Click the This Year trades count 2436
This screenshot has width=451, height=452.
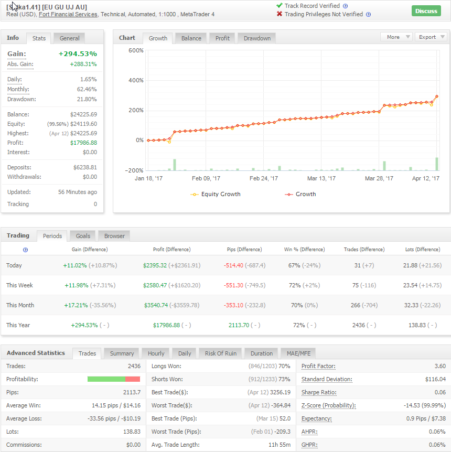358,325
